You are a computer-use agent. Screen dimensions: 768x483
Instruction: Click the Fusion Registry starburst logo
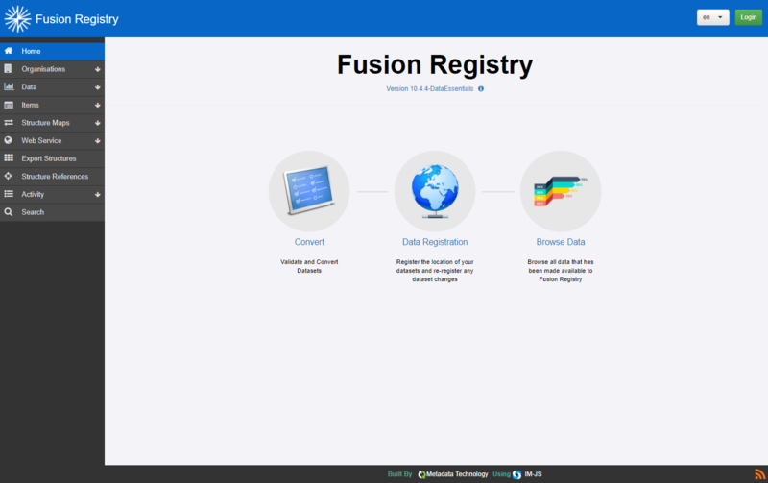click(17, 19)
